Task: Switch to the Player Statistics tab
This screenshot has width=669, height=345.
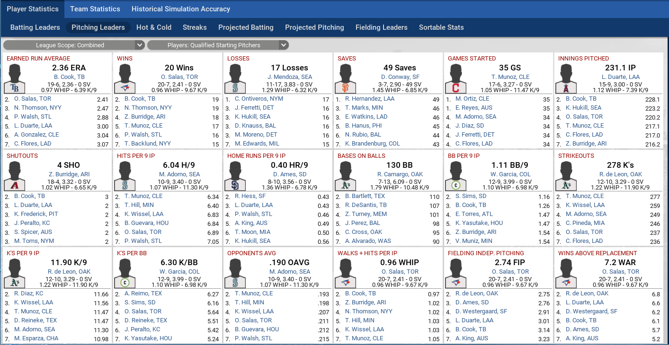Action: tap(33, 9)
